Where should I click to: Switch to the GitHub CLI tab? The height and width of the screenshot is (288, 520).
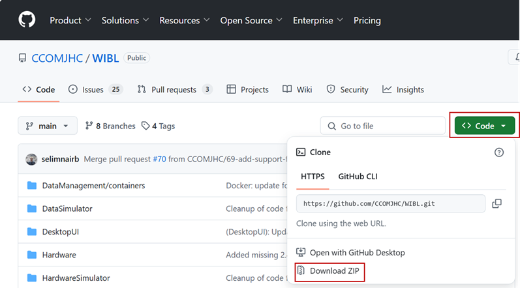358,177
